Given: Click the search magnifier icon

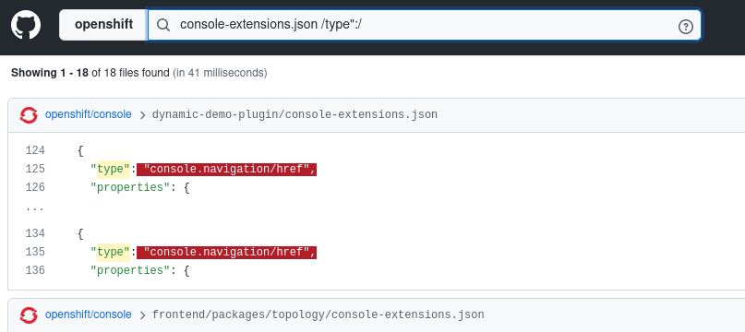Looking at the screenshot, I should click(x=163, y=25).
